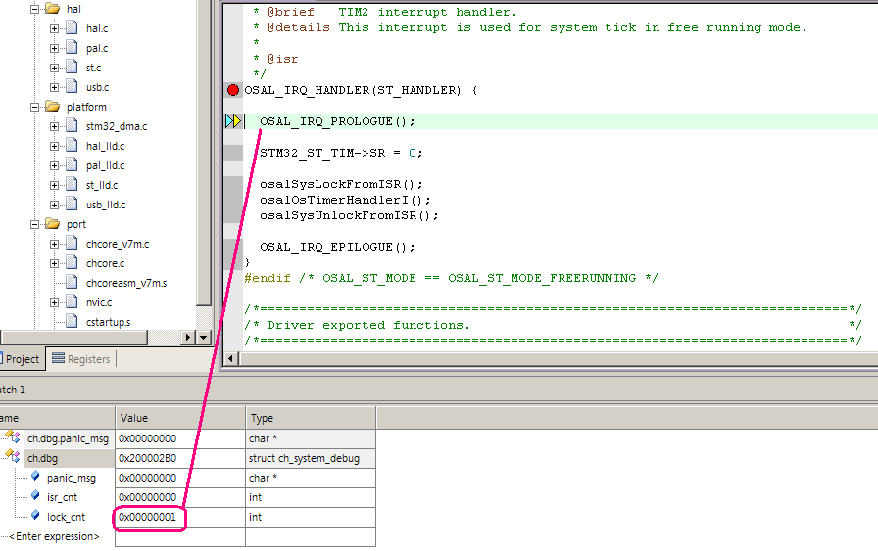Image resolution: width=878 pixels, height=551 pixels.
Task: Open st_lld.c in the project tree
Action: [102, 185]
